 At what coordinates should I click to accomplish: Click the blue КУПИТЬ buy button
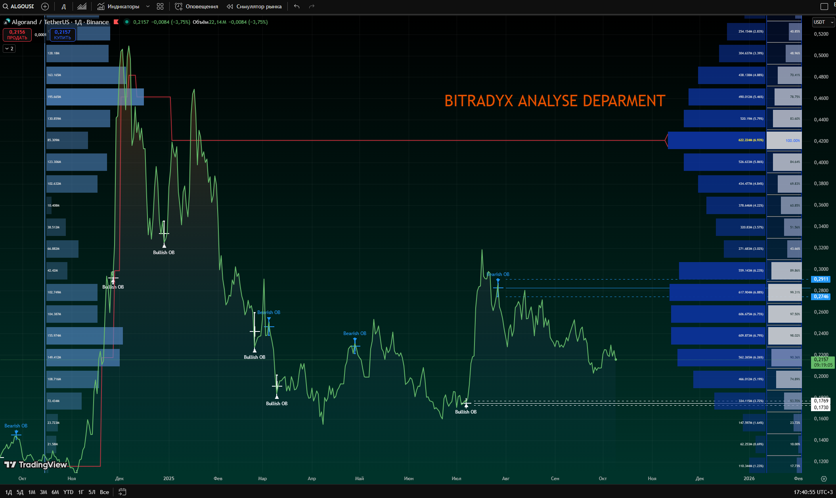[63, 35]
